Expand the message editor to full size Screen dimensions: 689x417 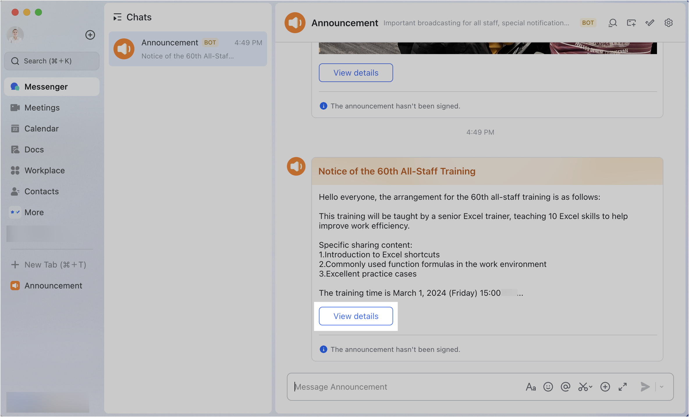tap(622, 387)
